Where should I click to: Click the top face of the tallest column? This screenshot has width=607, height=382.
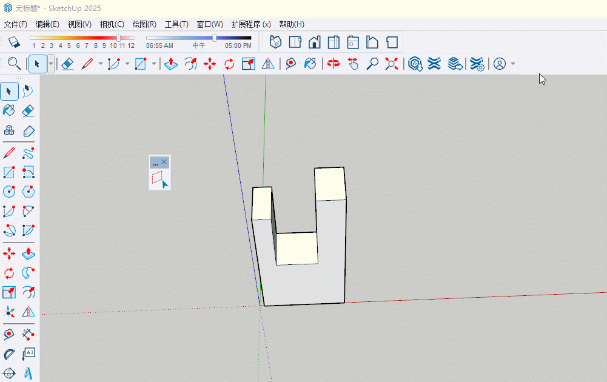330,183
